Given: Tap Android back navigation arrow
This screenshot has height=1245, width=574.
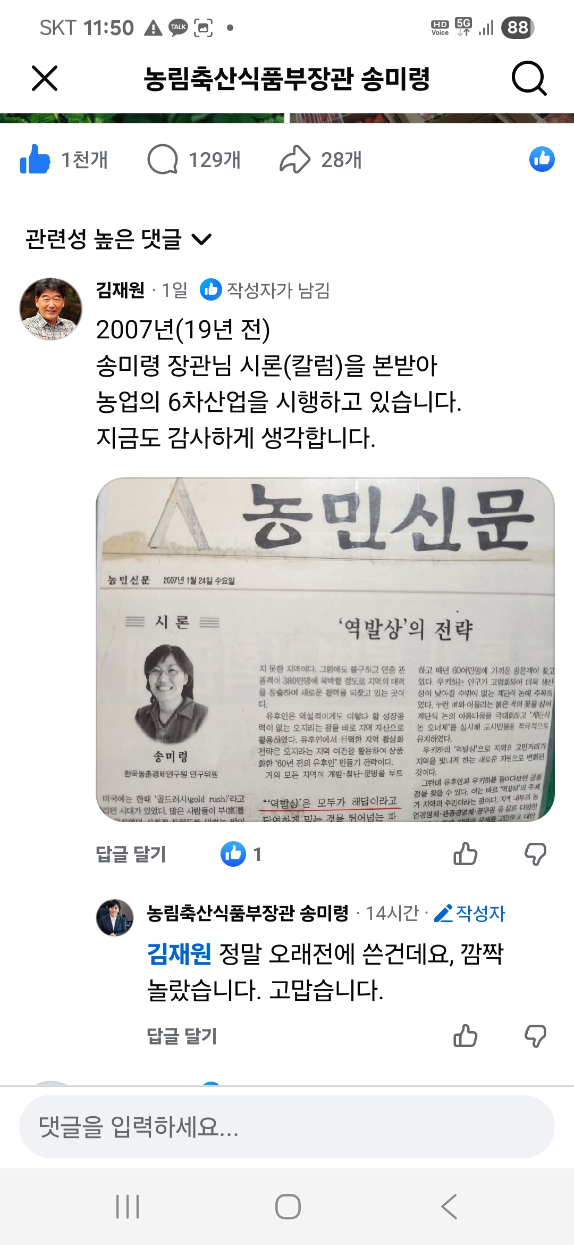Looking at the screenshot, I should [450, 1206].
